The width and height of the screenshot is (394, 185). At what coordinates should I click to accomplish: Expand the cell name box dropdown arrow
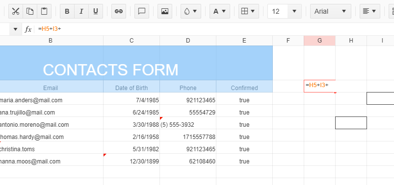(x=16, y=29)
